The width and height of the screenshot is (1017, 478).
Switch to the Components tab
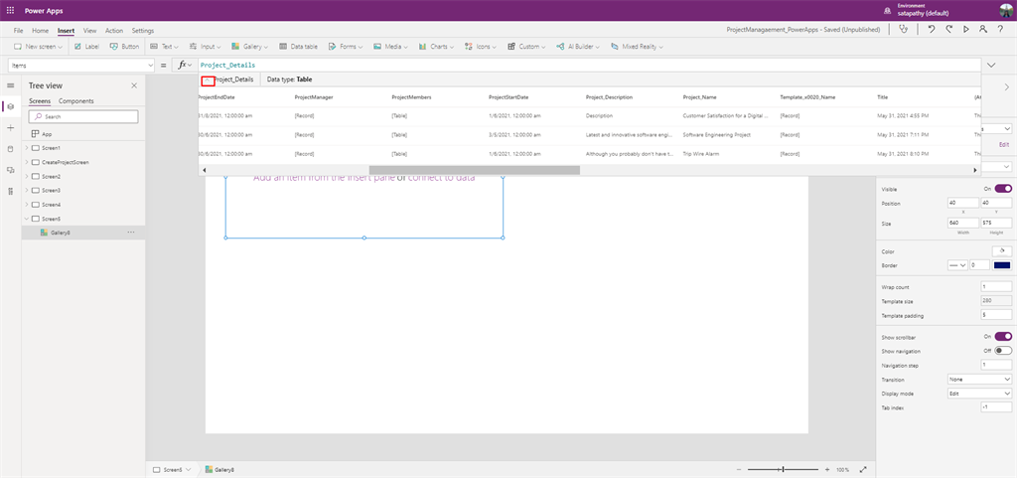click(76, 101)
